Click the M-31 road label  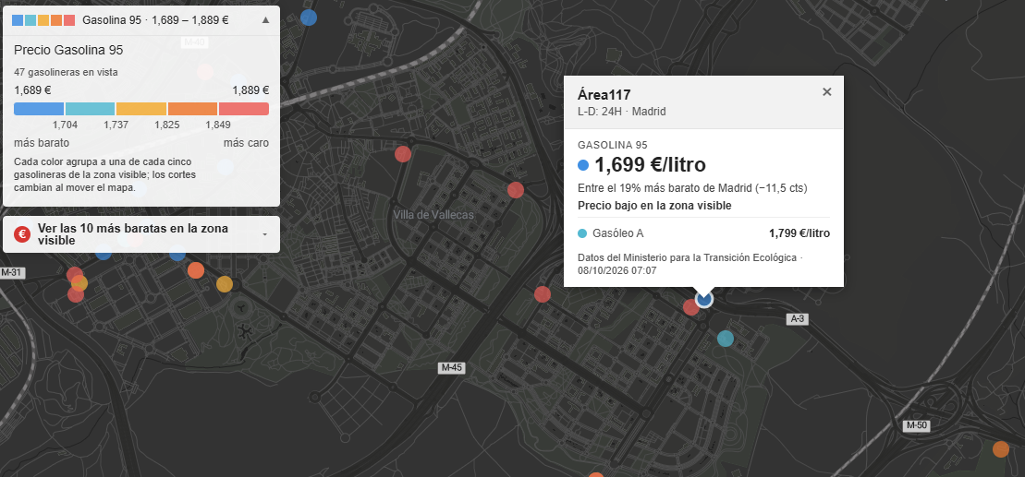[x=12, y=273]
